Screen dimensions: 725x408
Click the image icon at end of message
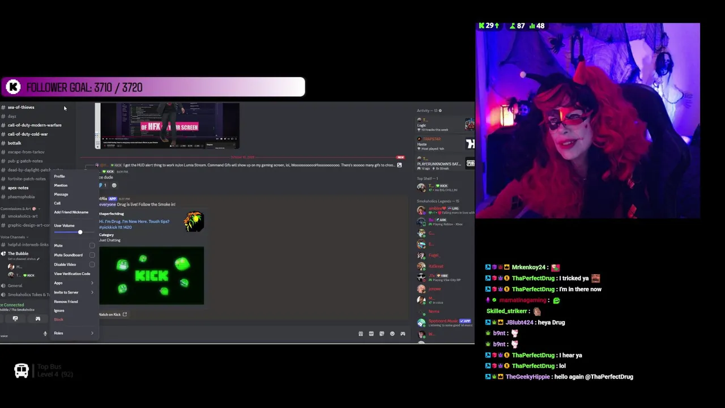[399, 165]
